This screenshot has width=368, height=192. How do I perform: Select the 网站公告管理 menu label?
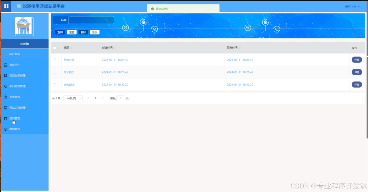click(17, 108)
